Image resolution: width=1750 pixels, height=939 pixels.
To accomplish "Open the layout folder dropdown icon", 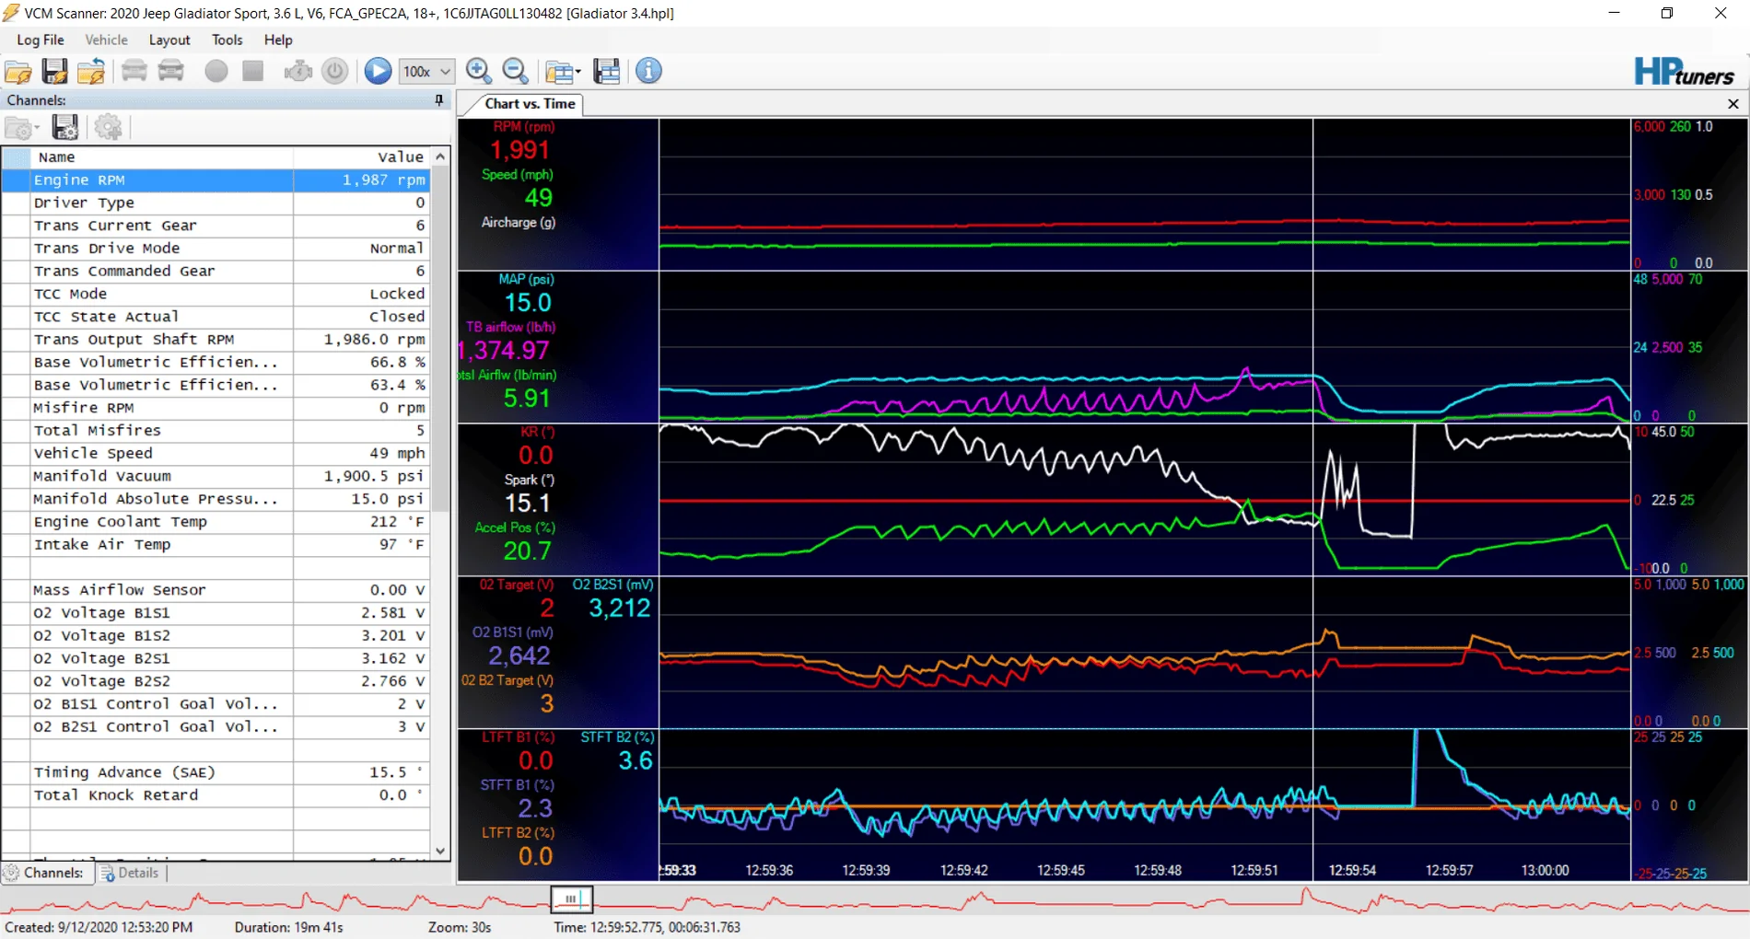I will (563, 71).
